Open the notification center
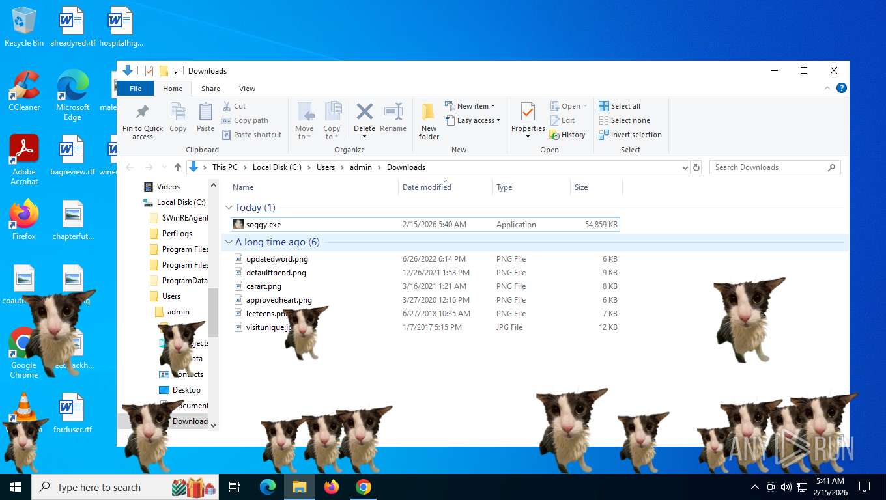The width and height of the screenshot is (886, 500). (x=865, y=487)
